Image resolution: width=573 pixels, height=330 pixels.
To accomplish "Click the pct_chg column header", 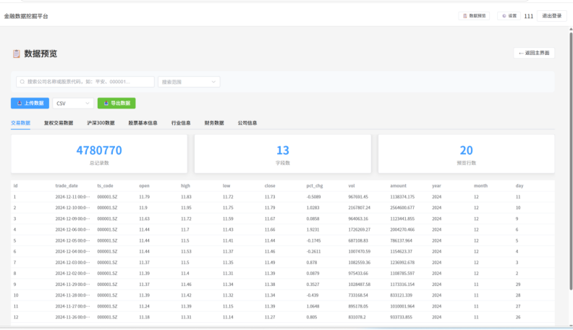I will [315, 186].
